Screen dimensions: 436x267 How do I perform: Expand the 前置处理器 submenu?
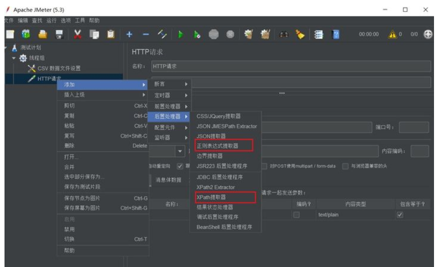170,106
